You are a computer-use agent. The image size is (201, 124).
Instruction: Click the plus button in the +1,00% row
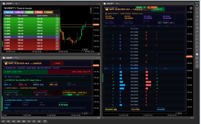coord(57,31)
